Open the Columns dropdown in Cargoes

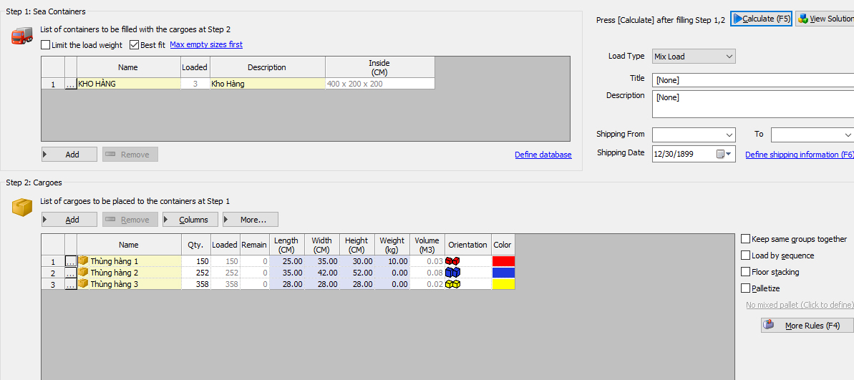point(190,220)
